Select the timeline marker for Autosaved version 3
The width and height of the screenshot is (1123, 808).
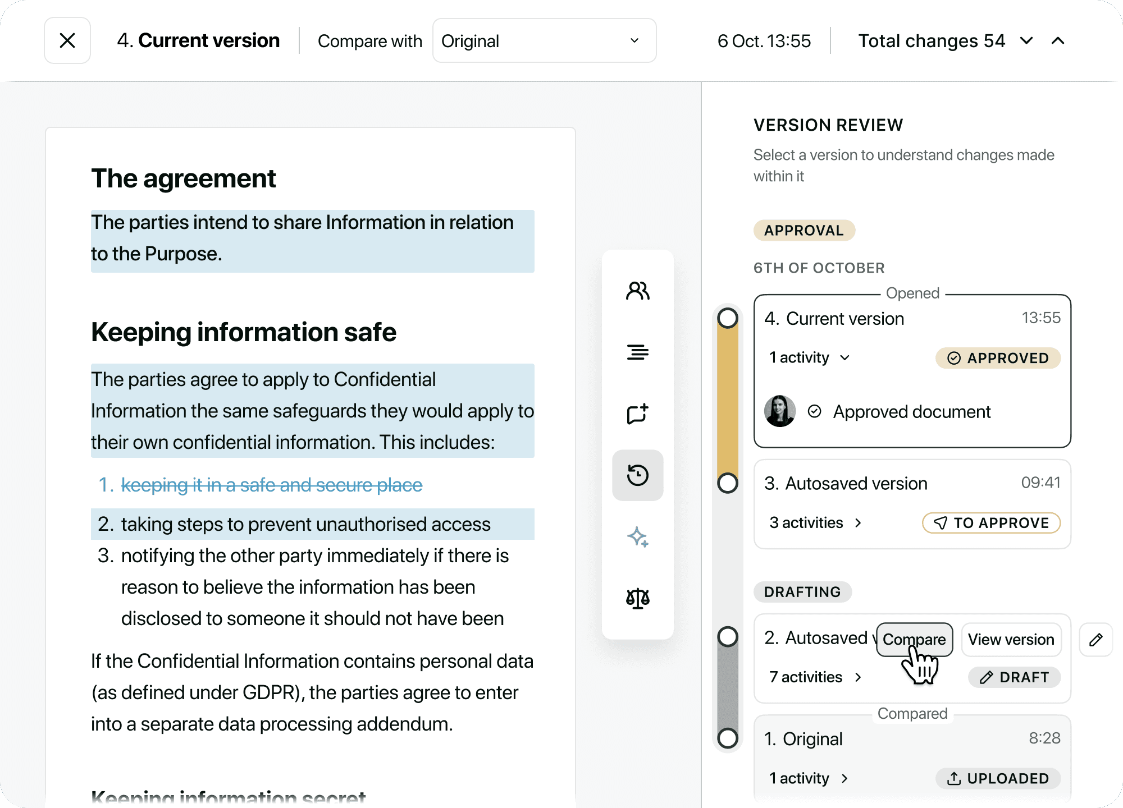(x=728, y=483)
